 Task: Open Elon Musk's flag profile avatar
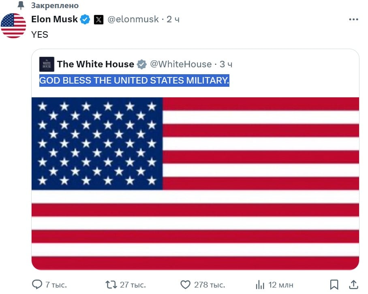point(13,26)
